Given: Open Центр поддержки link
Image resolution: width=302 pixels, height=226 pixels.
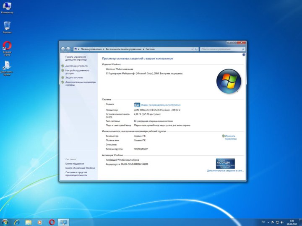Looking at the screenshot, I should [x=75, y=164].
